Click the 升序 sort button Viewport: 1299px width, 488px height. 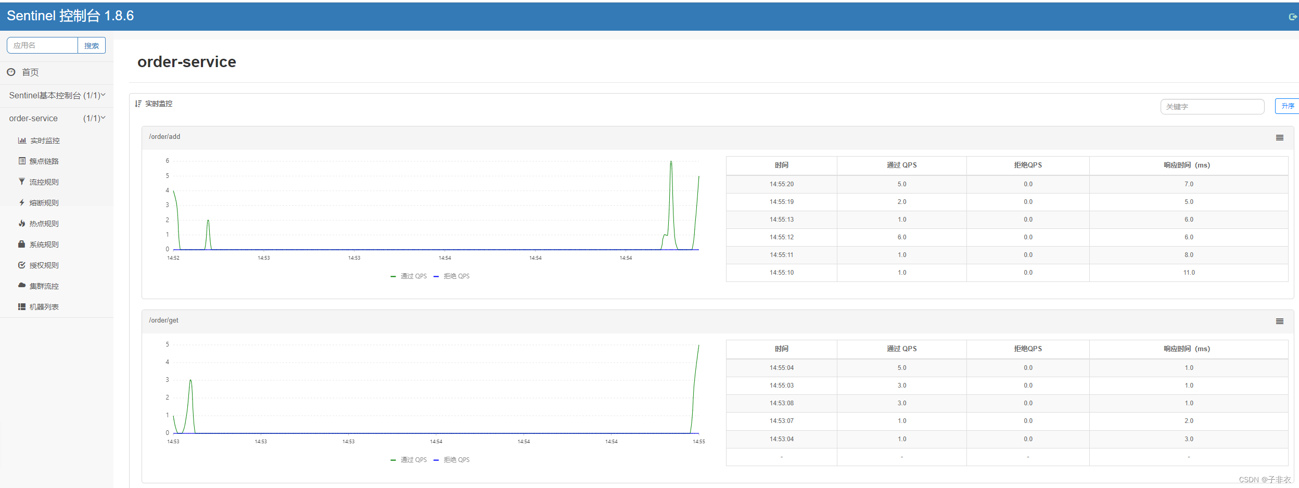tap(1287, 106)
